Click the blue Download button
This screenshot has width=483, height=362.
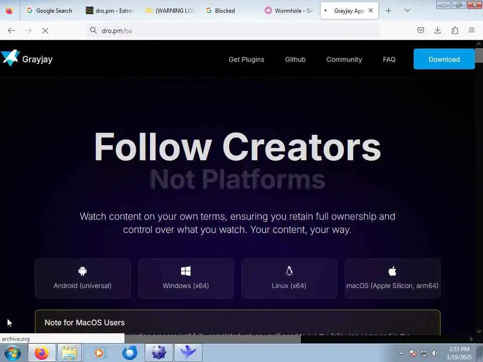(x=444, y=59)
